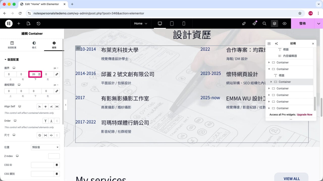Click responsive device icon beside 邊界
This screenshot has height=181, width=323.
(14, 68)
